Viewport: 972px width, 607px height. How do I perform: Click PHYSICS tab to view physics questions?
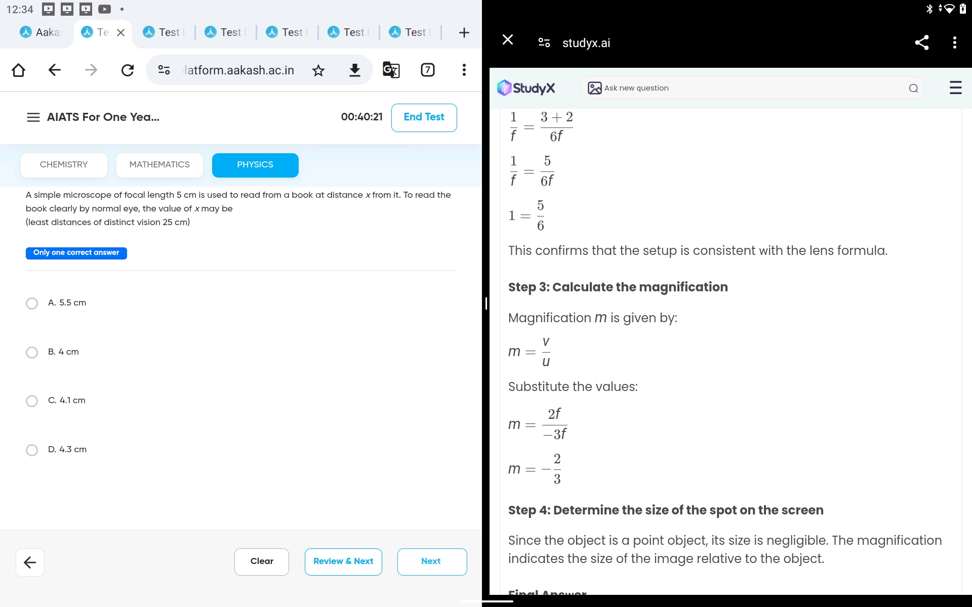click(x=255, y=164)
